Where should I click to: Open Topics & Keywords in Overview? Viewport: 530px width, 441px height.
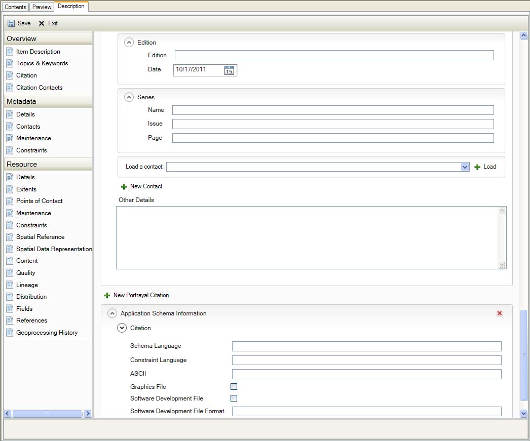42,63
